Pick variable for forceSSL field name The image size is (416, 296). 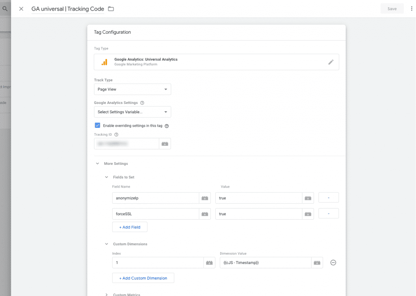coord(205,214)
